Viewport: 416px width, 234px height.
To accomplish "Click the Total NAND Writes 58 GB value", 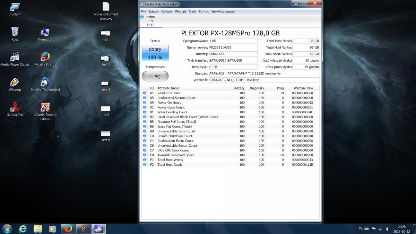I will [306, 54].
